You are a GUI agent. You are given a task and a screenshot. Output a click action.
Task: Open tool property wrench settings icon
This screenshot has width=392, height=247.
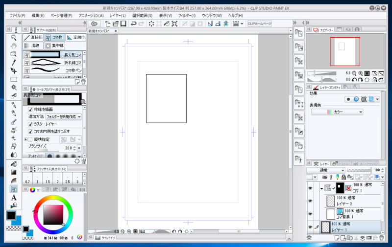coord(84,161)
